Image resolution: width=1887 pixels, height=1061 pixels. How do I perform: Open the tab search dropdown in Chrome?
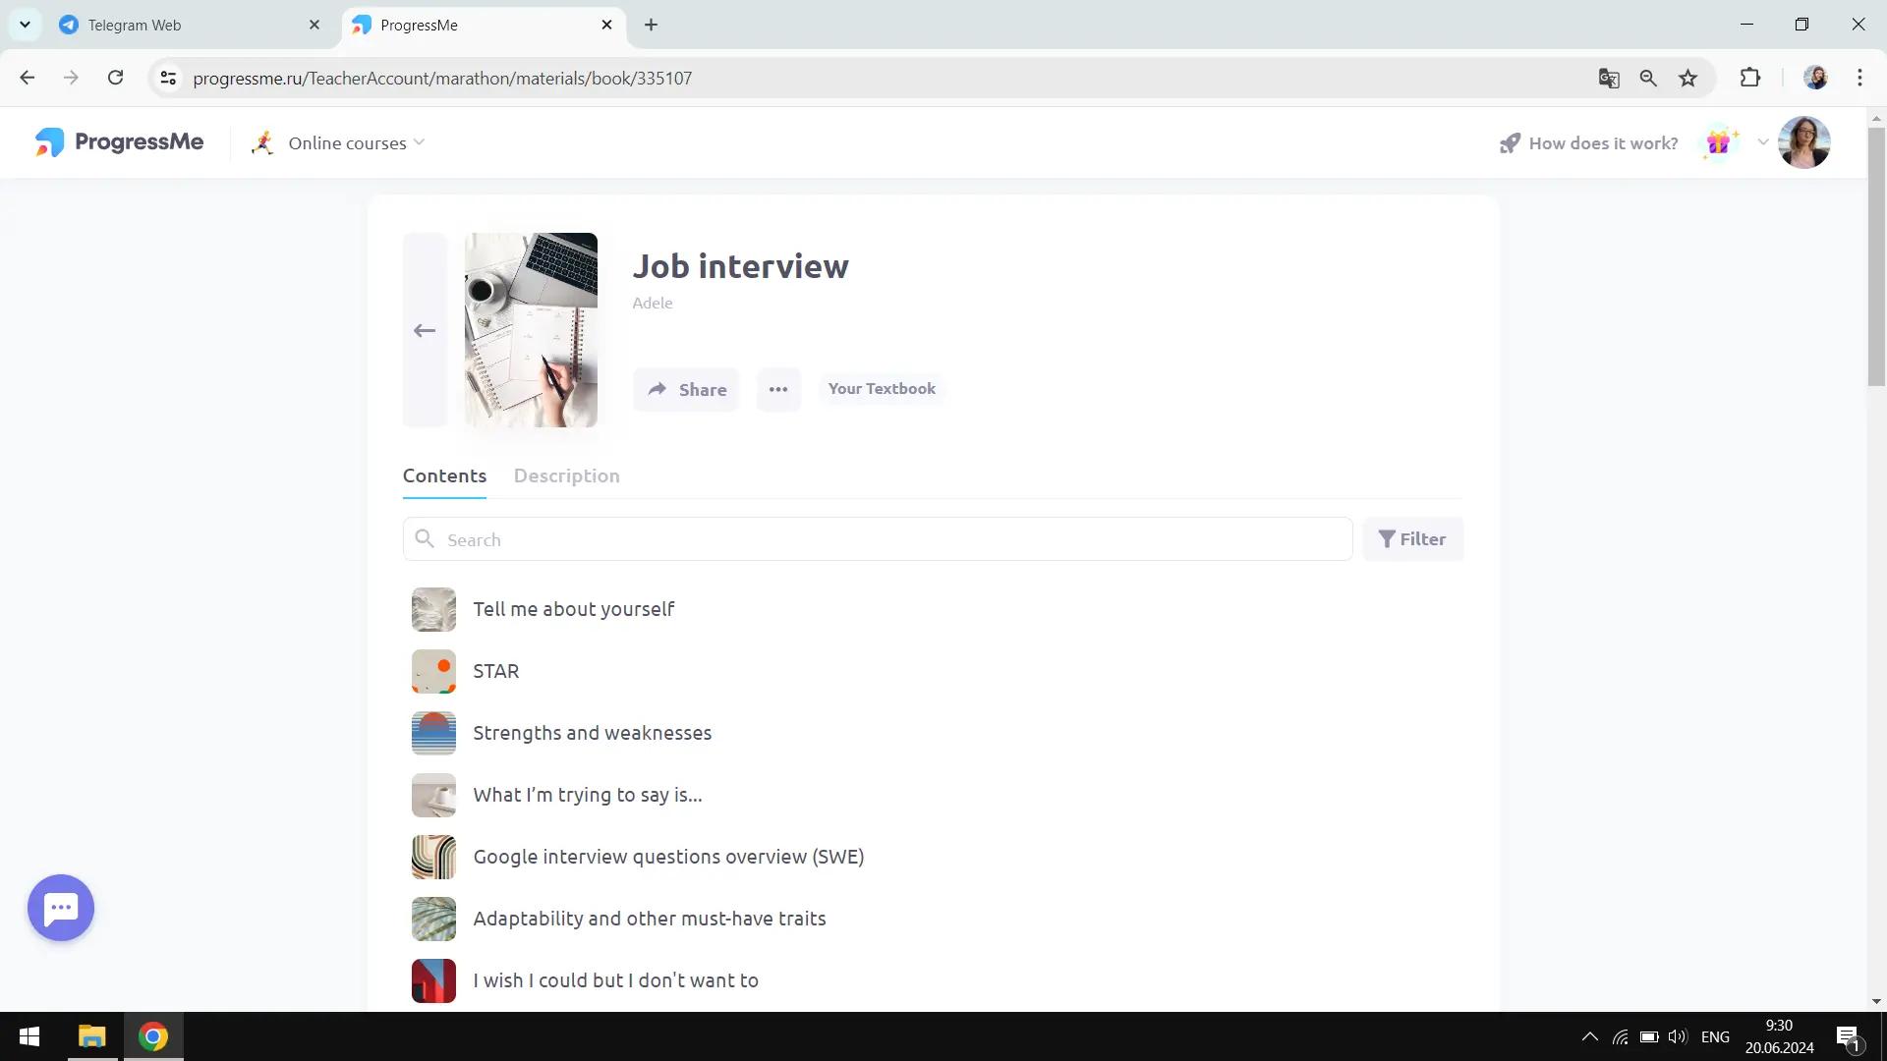tap(25, 25)
